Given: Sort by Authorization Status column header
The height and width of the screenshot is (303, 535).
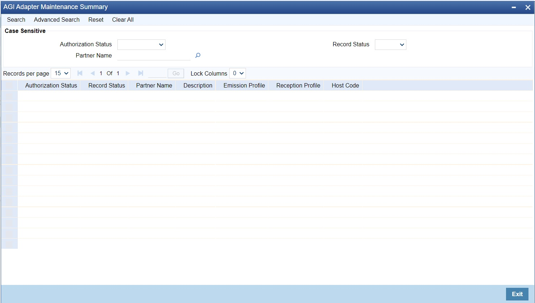Looking at the screenshot, I should (x=51, y=86).
